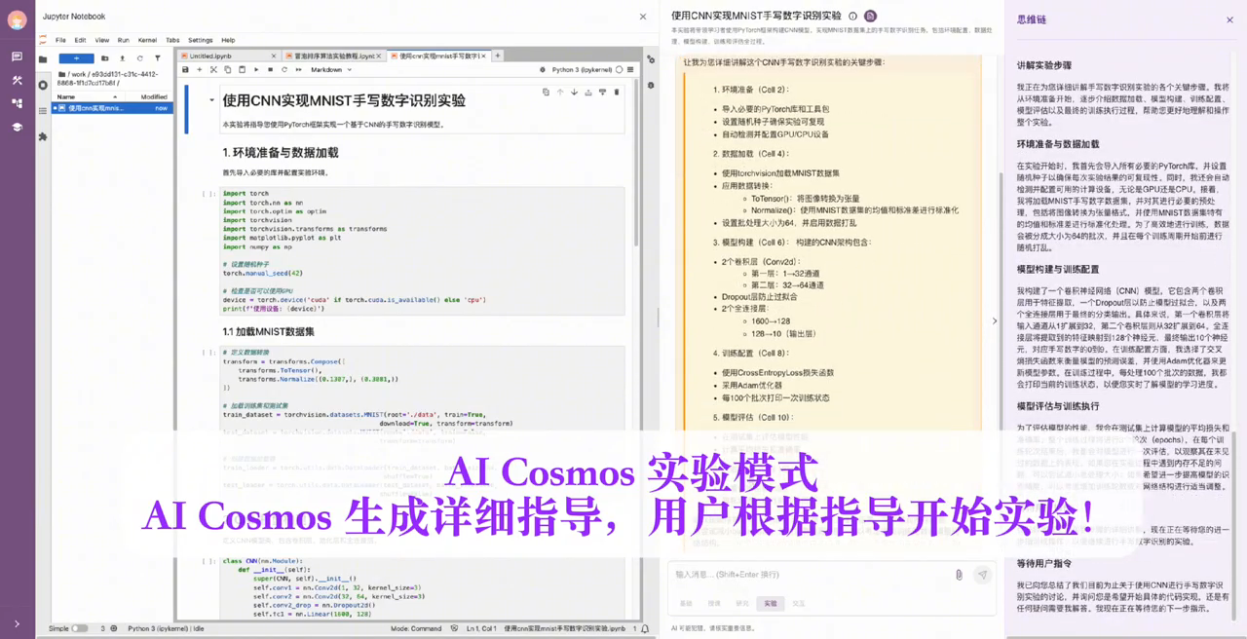This screenshot has width=1247, height=639.
Task: Click the send message arrow icon
Action: pyautogui.click(x=982, y=575)
